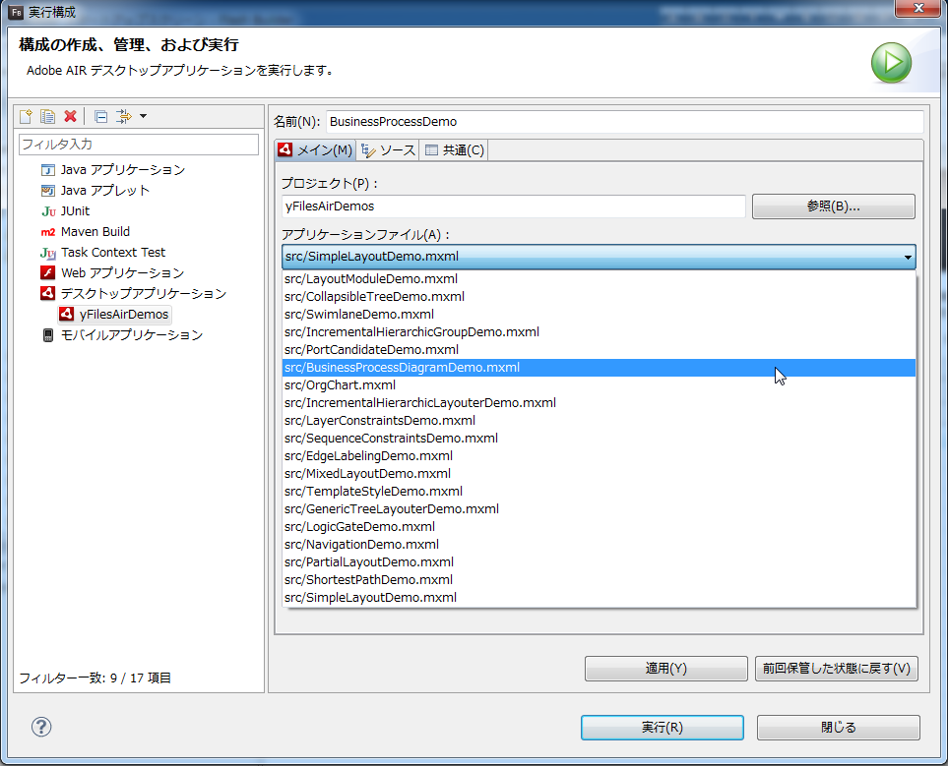The image size is (948, 766).
Task: Select Java アプリケーション in the tree
Action: click(x=113, y=170)
